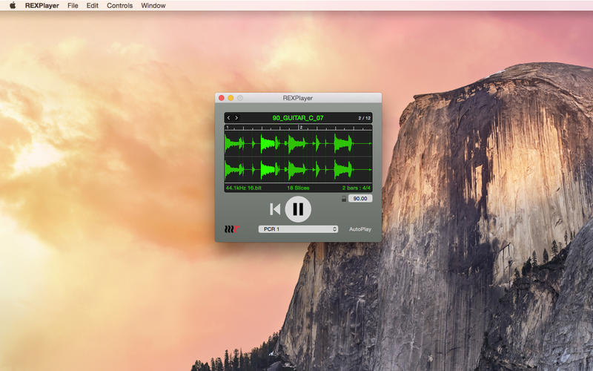The height and width of the screenshot is (371, 593).
Task: Close the REXPlayer window
Action: point(222,98)
